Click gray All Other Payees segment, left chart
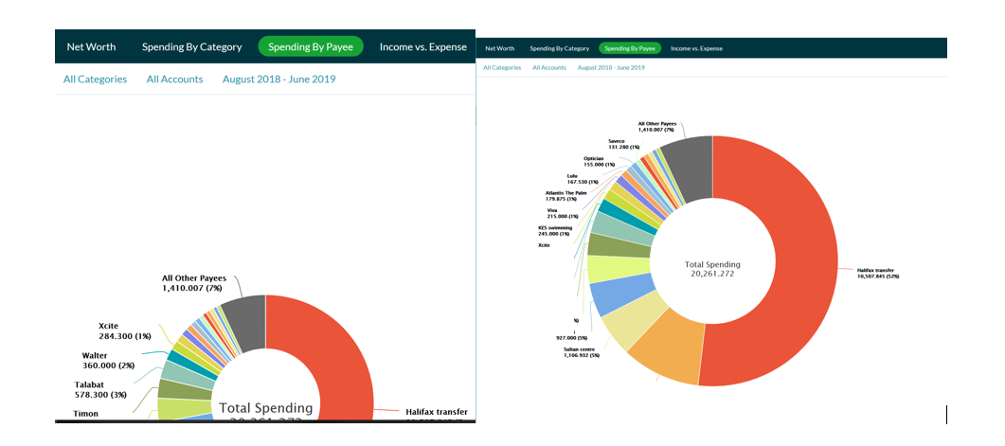Screen dimensions: 1005x446 tap(247, 324)
